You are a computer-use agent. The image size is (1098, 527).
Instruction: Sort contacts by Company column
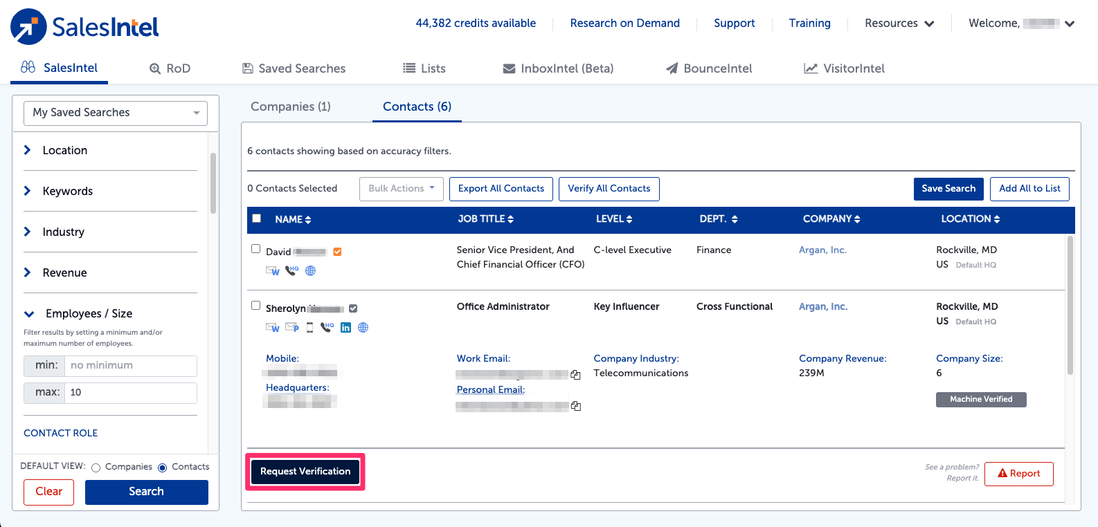pyautogui.click(x=831, y=219)
